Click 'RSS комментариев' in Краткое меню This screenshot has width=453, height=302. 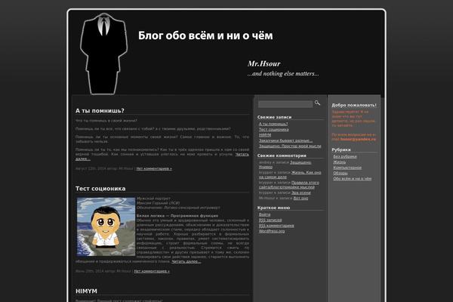point(276,226)
